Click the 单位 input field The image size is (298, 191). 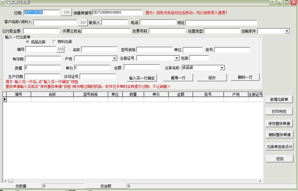tap(193, 50)
